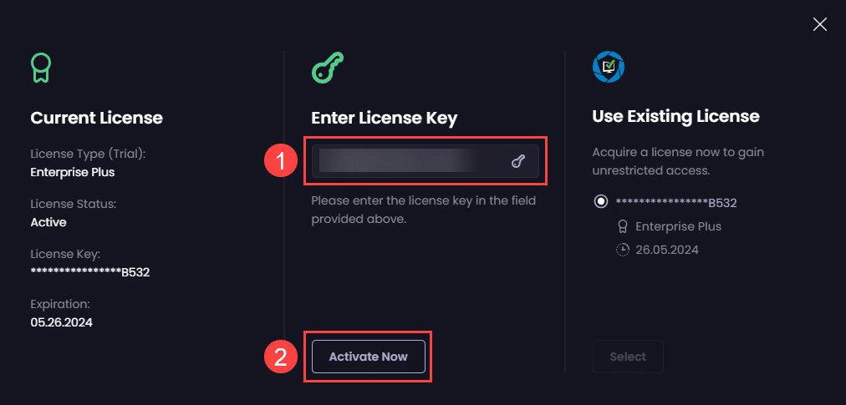Click the clock icon beside 26.05.2024

click(622, 250)
